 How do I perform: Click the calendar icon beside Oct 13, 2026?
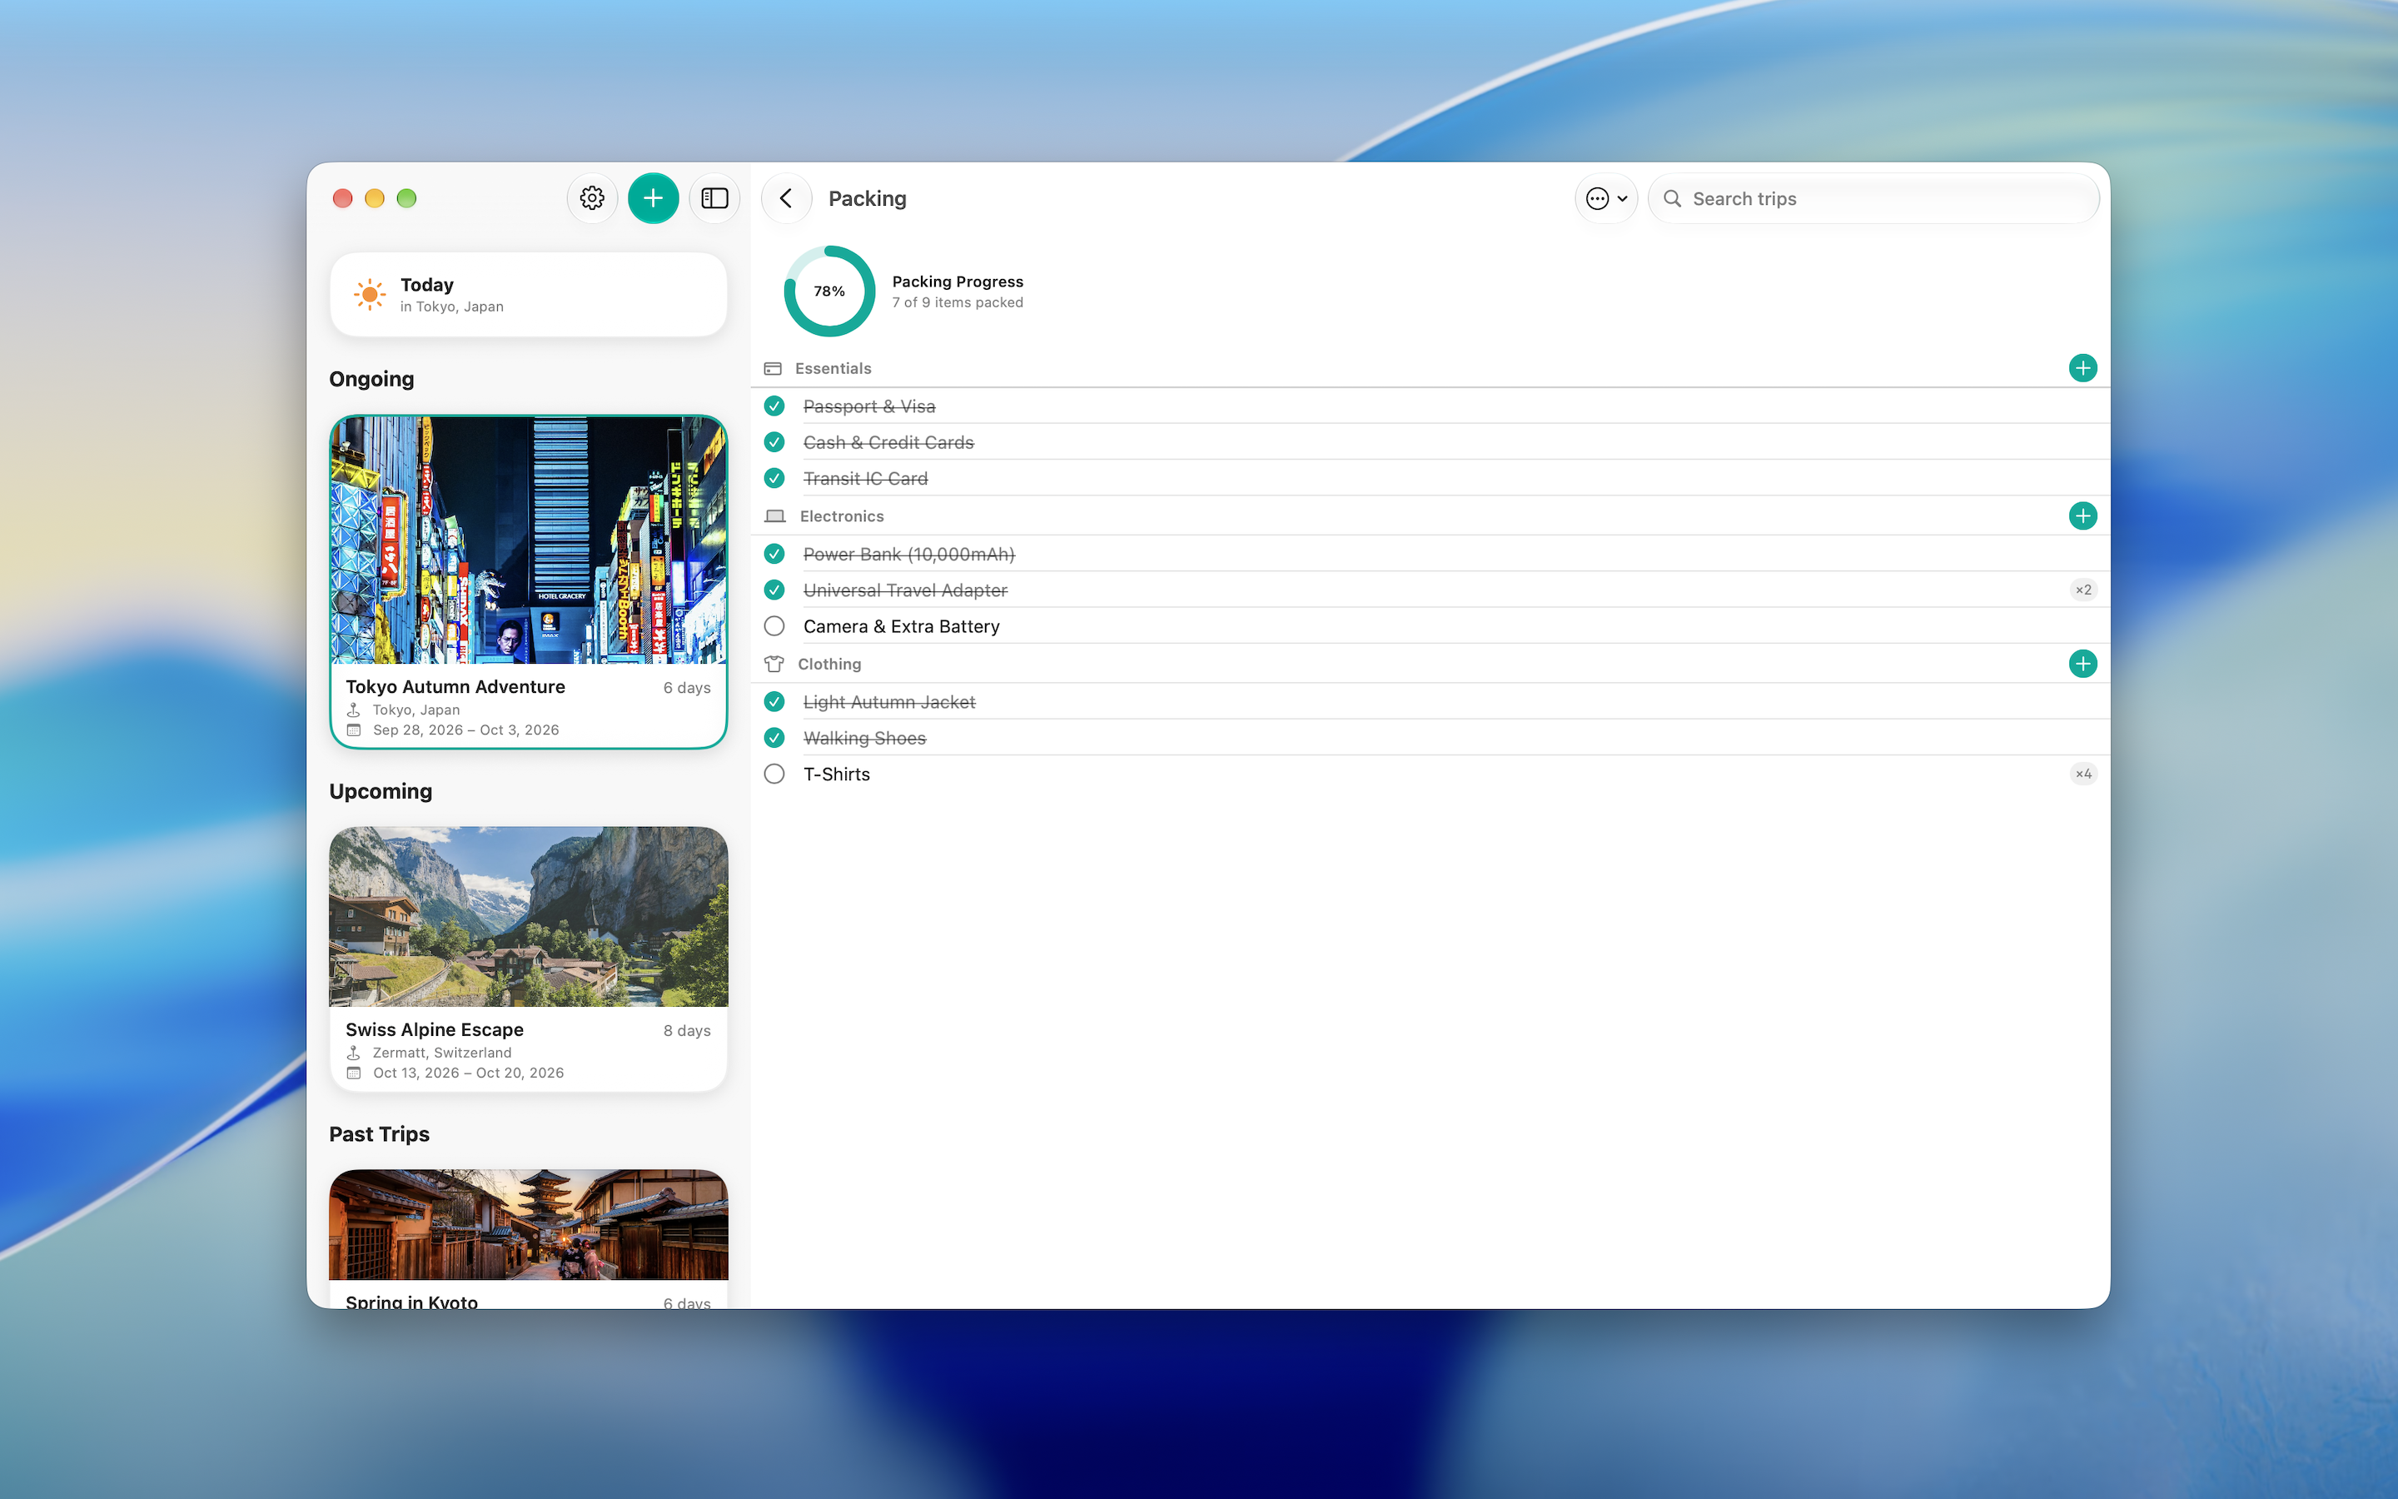[x=354, y=1073]
